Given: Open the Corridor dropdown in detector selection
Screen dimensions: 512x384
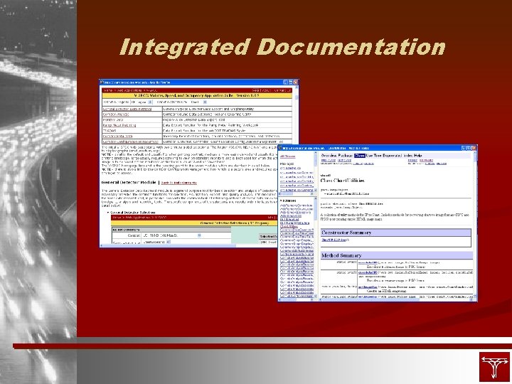Looking at the screenshot, I should coord(172,235).
